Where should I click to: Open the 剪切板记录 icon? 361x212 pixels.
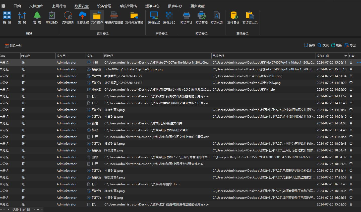point(250,18)
